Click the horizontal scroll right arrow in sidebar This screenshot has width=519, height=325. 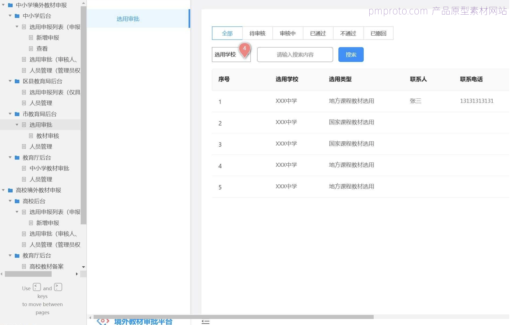[x=77, y=274]
